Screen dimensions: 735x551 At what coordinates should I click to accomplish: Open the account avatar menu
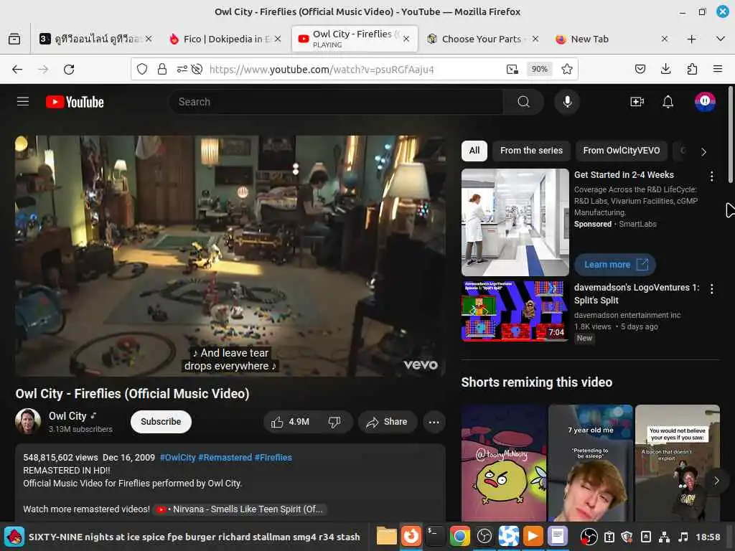click(x=705, y=102)
